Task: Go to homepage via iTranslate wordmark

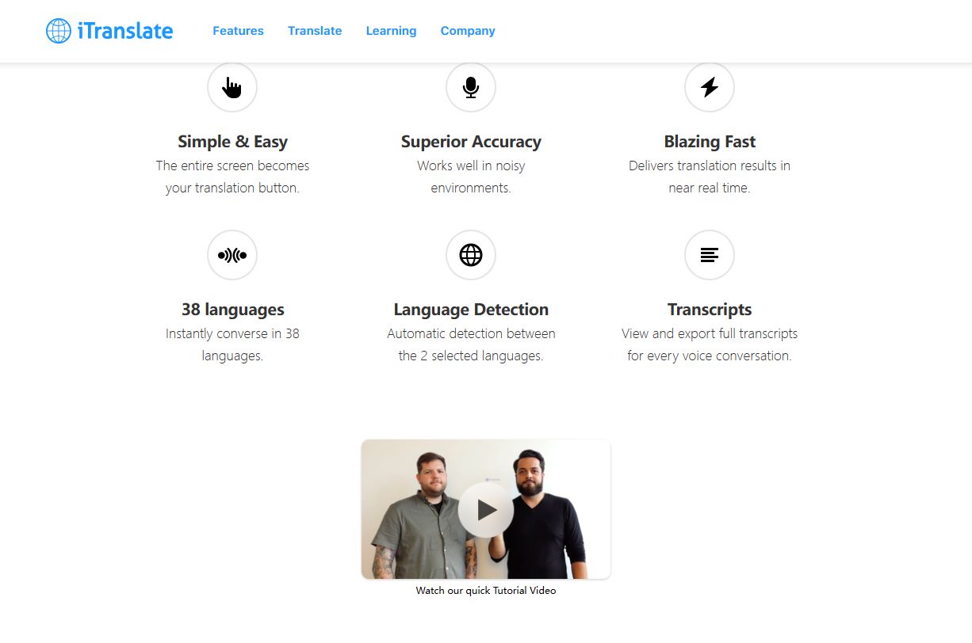Action: point(125,31)
